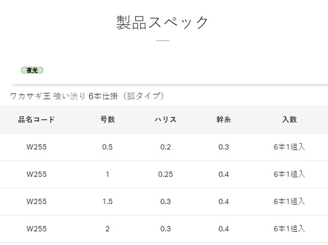Select the ハリス column header
Viewport: 328px width, 245px height.
coord(166,120)
